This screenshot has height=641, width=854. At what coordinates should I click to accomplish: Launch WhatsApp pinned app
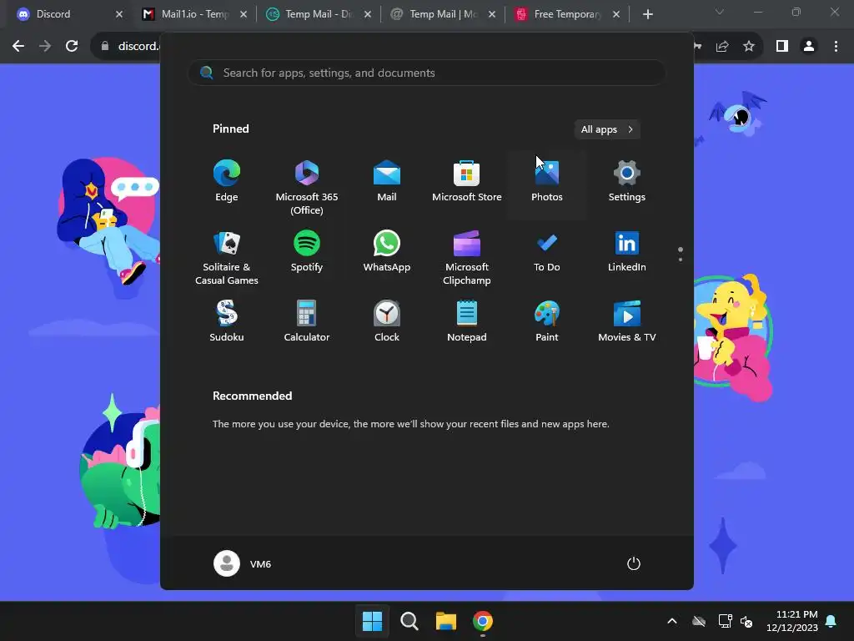point(387,252)
